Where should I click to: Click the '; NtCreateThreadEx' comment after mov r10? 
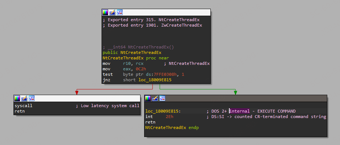tap(187, 64)
